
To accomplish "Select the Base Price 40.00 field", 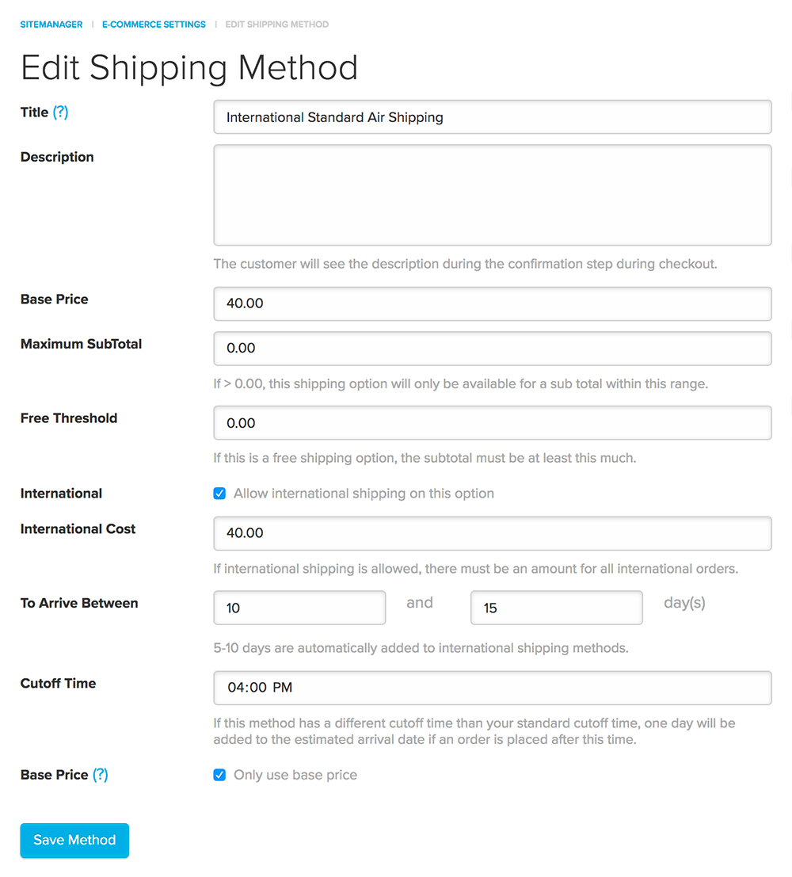I will 492,303.
